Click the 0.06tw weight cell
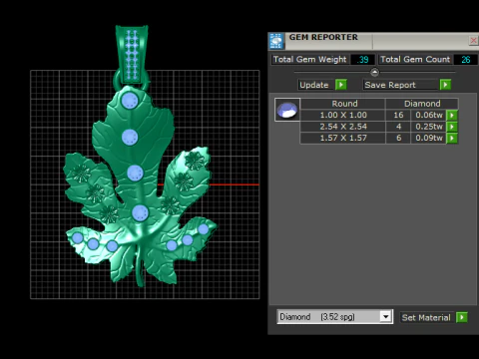The width and height of the screenshot is (479, 359). pos(429,115)
